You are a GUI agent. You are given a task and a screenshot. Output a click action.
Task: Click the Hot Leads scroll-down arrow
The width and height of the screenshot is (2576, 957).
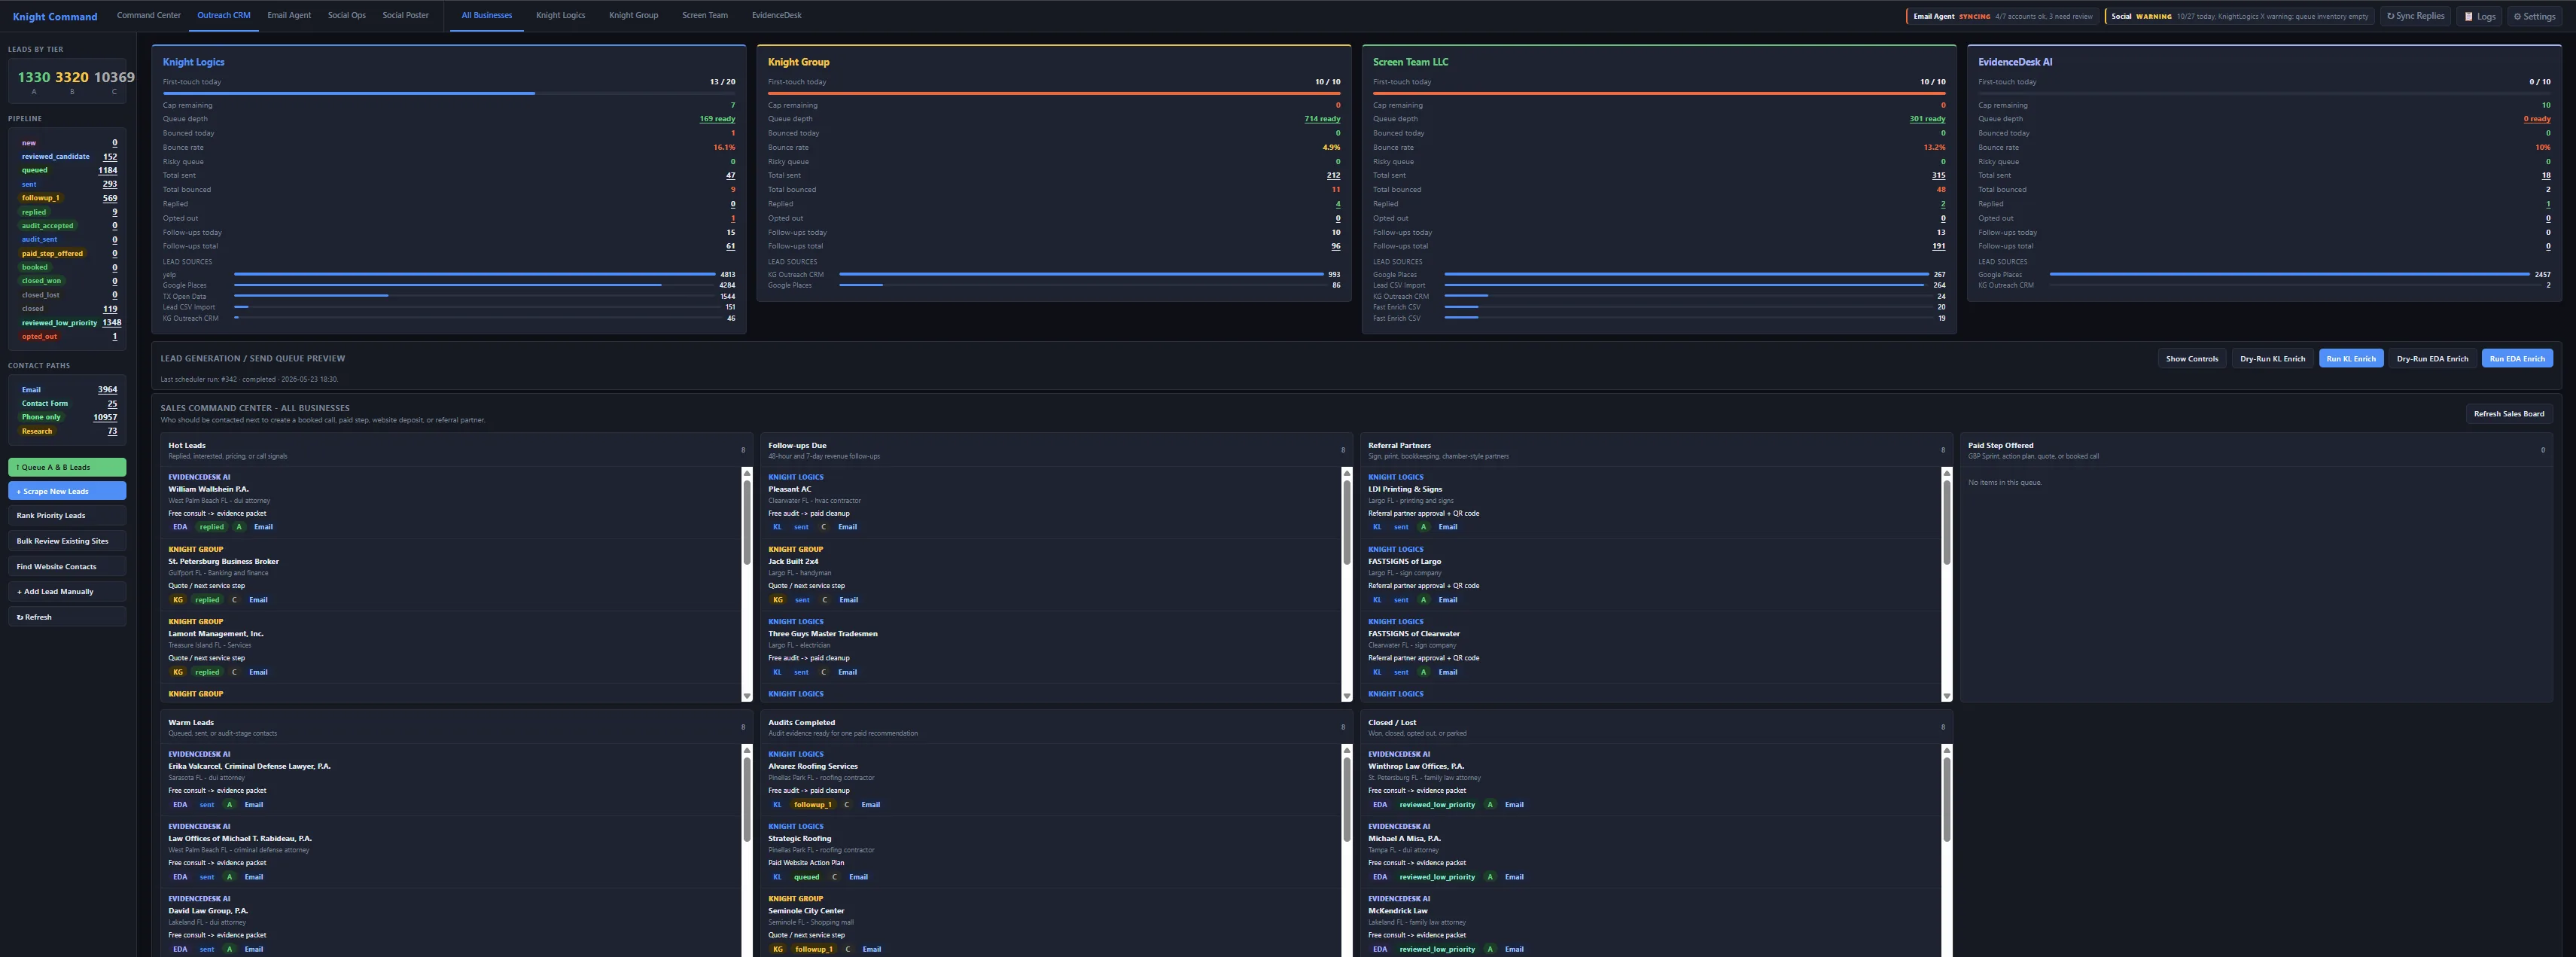pyautogui.click(x=746, y=696)
